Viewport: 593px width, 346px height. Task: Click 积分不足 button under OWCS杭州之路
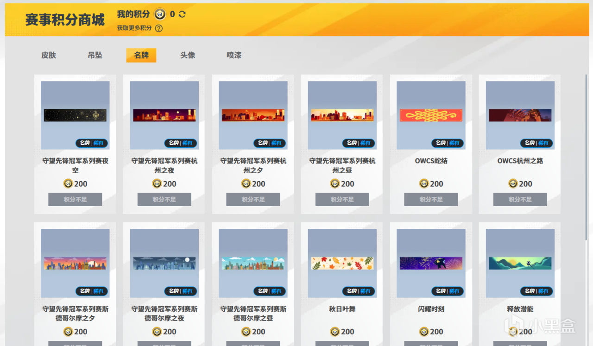(520, 200)
